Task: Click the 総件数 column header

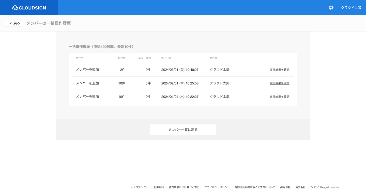Action: tap(122, 58)
